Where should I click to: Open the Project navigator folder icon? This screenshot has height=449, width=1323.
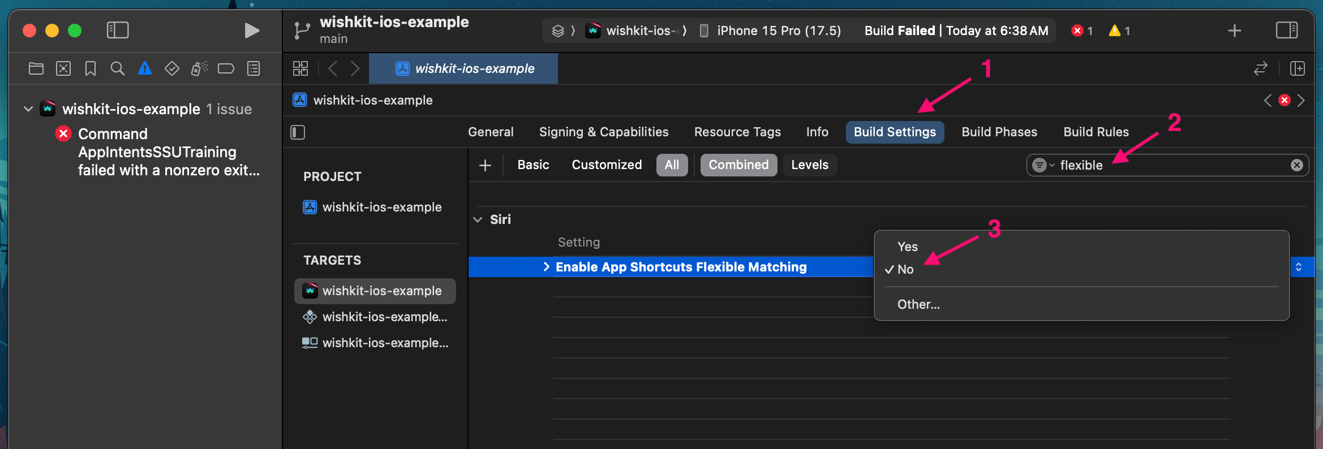click(x=36, y=68)
